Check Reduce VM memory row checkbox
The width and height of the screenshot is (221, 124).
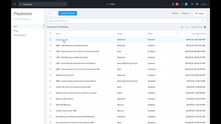(50, 99)
